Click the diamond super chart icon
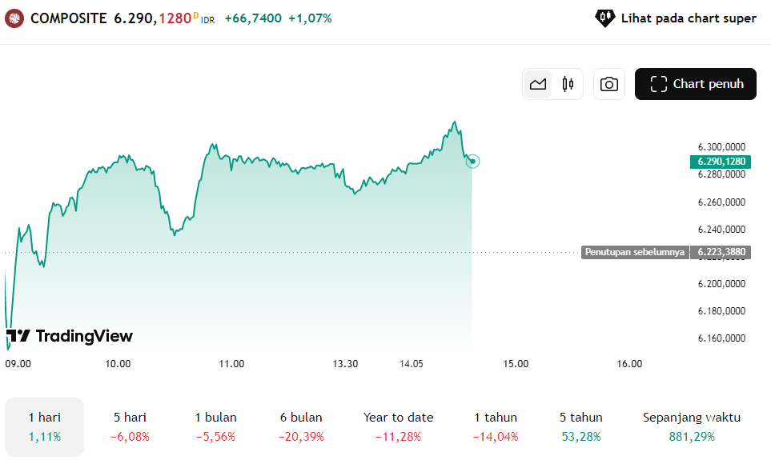The width and height of the screenshot is (771, 460). click(605, 18)
